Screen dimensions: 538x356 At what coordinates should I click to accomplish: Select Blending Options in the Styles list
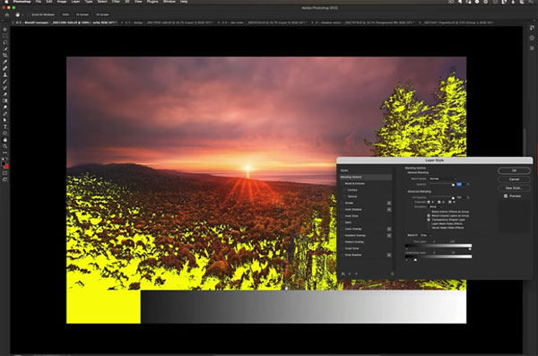click(366, 178)
